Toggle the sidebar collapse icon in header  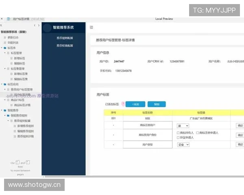pos(91,27)
